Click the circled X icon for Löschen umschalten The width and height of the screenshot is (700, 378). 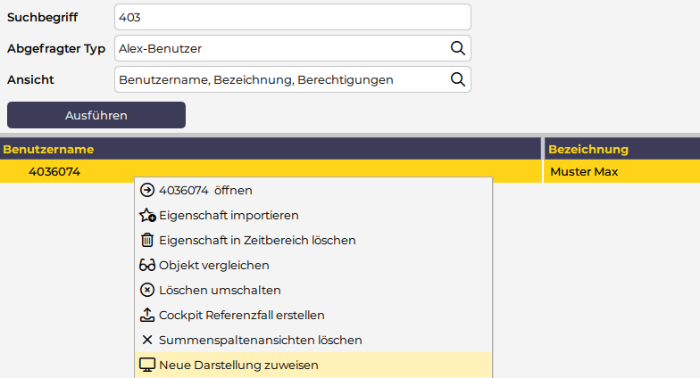click(147, 290)
